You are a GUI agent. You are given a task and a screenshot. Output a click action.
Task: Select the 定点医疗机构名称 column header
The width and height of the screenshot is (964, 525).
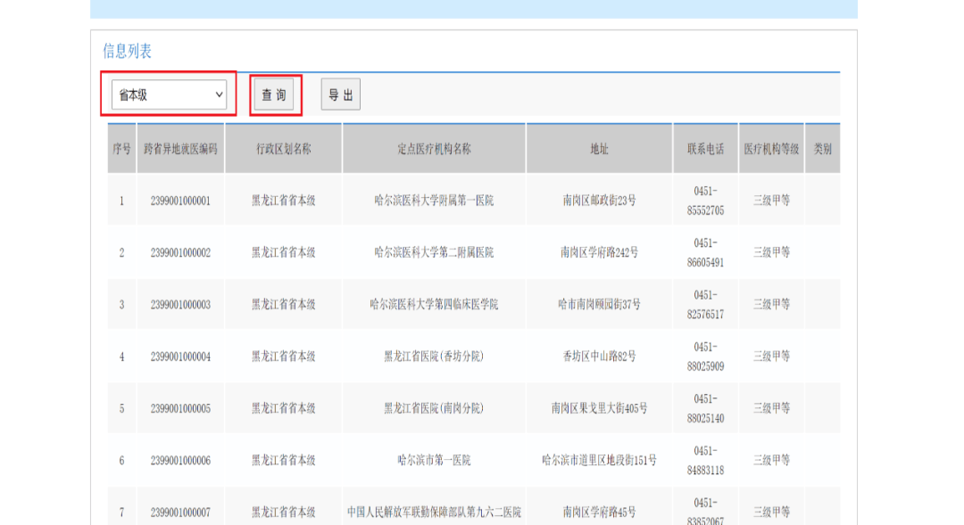[x=434, y=149]
